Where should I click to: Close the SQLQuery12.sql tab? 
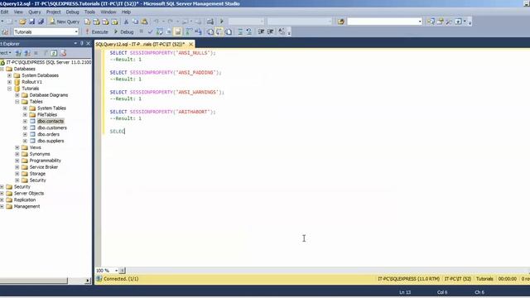point(191,44)
